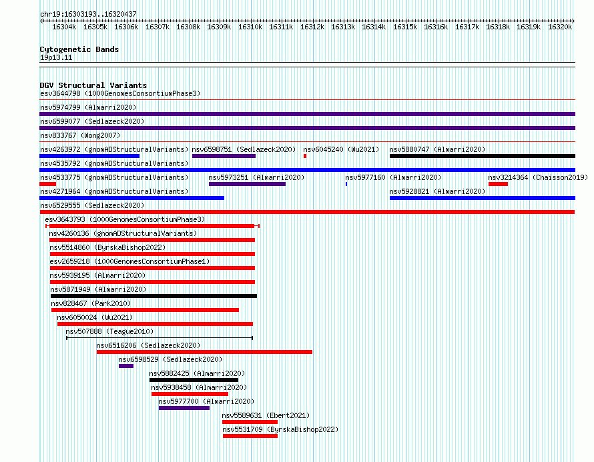Screen dimensions: 594x462
Task: Click the ruler's left end arrow
Action: point(41,21)
